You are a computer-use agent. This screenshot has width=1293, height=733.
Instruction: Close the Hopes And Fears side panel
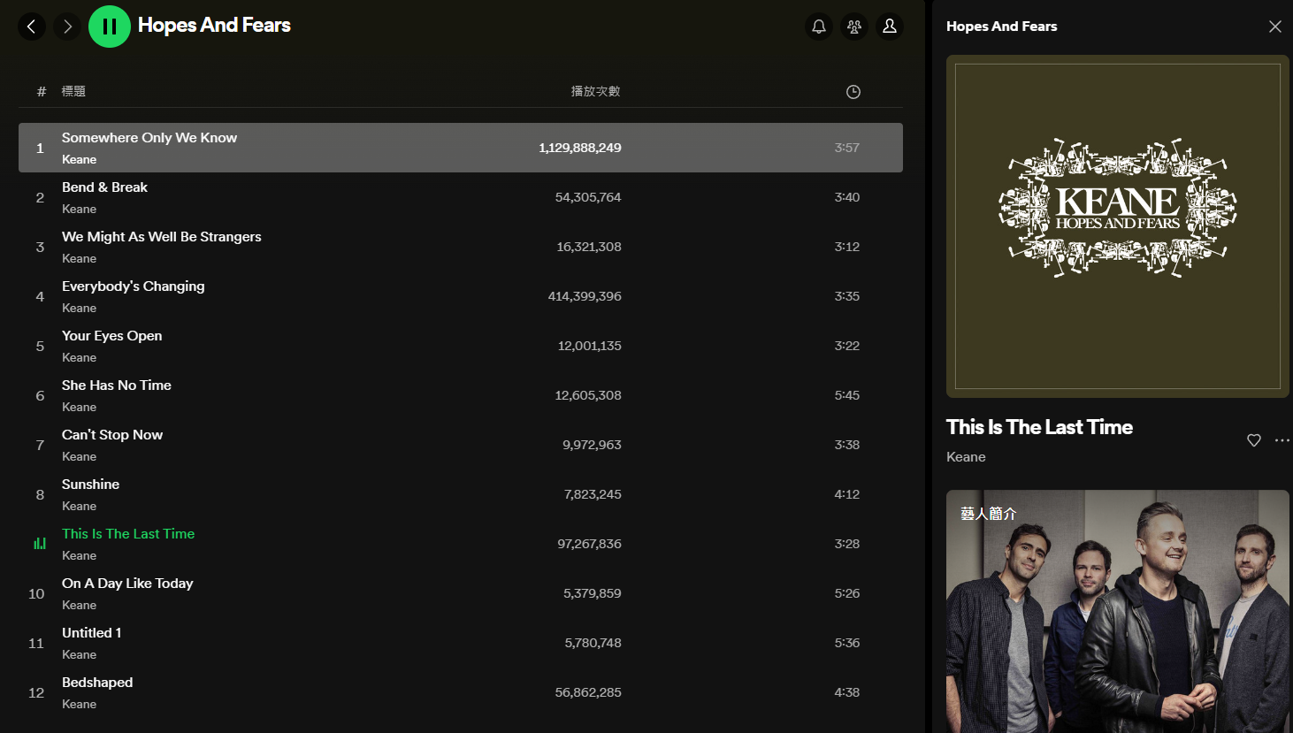pos(1275,27)
